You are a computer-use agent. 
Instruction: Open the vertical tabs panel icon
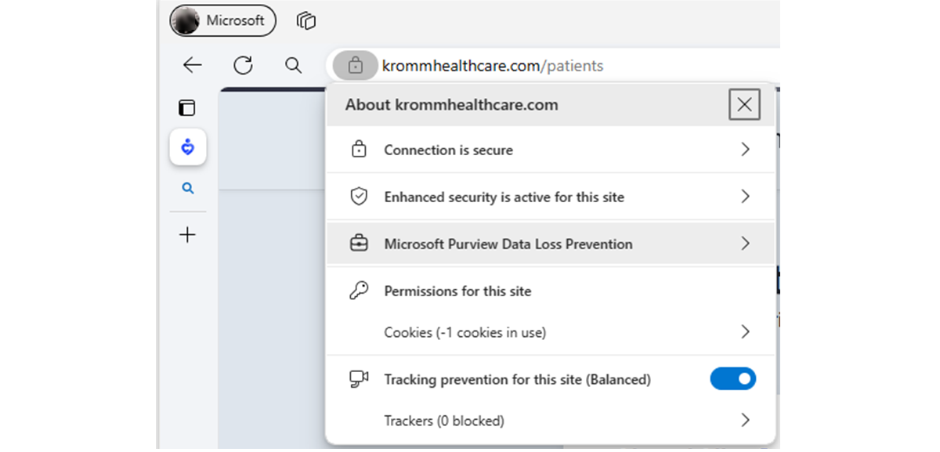point(187,108)
